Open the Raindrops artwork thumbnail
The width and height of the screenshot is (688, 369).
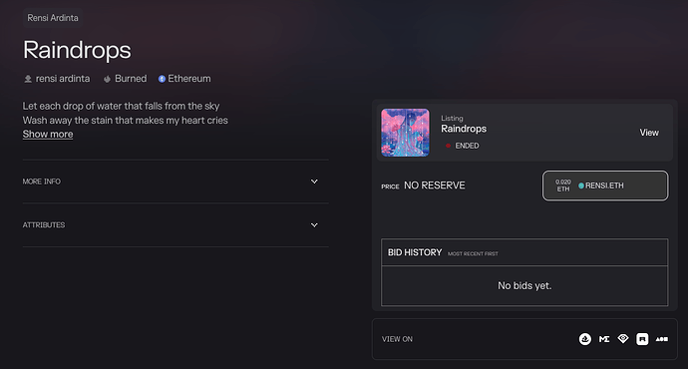pos(405,133)
